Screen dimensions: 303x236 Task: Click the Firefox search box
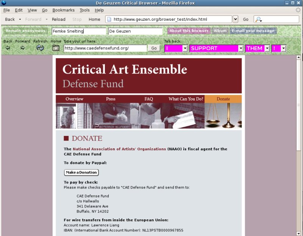click(x=276, y=19)
